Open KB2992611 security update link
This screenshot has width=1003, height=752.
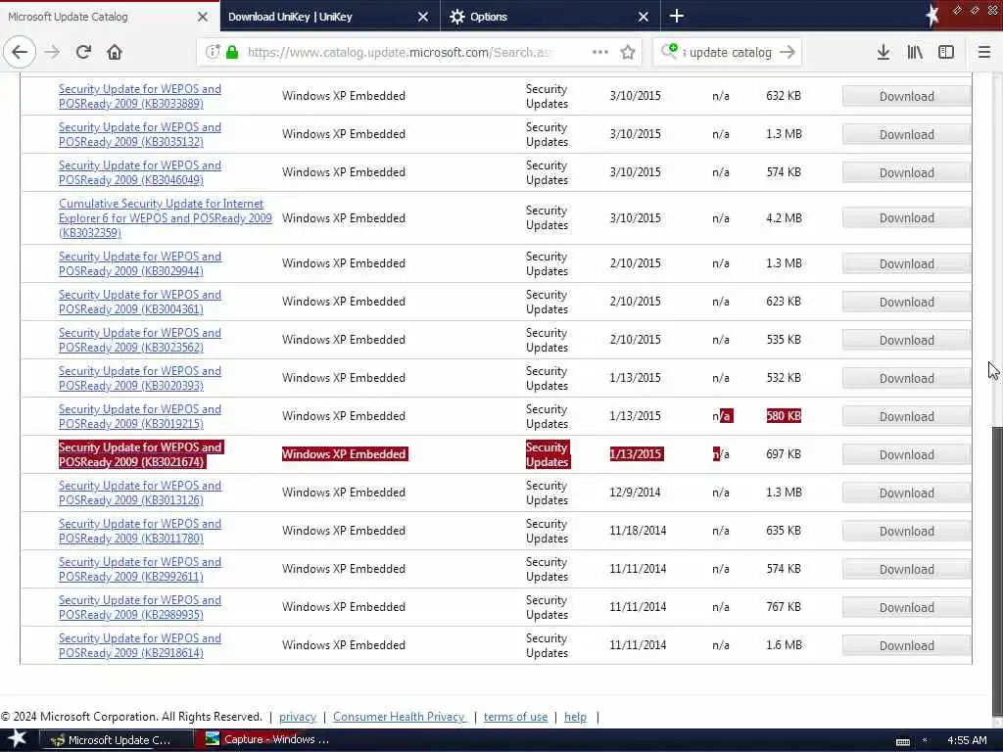(139, 569)
